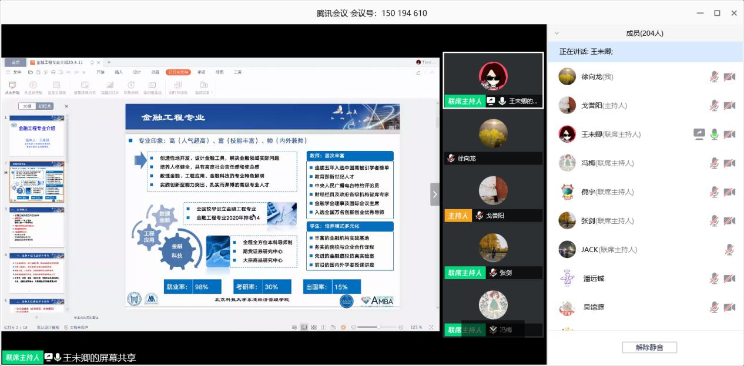Select the slide sorter view icon

click(314, 327)
